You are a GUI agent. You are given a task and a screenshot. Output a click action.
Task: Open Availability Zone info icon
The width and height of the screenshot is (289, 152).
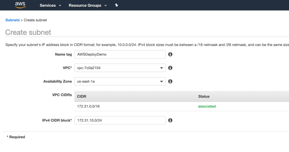coord(170,81)
